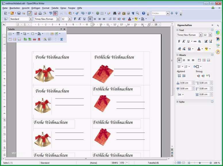Click the EINFG insert mode in the status bar
Image resolution: width=223 pixels, height=166 pixels.
(x=115, y=163)
